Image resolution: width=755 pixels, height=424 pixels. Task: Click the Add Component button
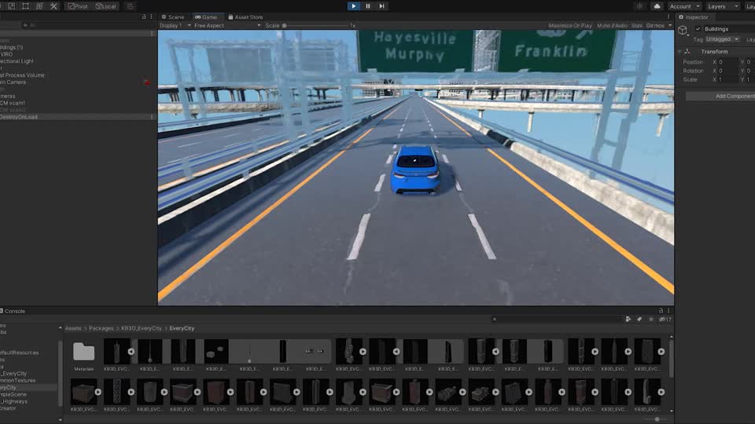pyautogui.click(x=720, y=96)
